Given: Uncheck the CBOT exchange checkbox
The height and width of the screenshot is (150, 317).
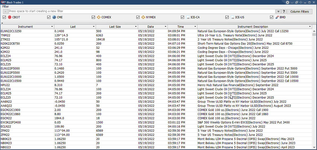Looking at the screenshot, I should pyautogui.click(x=4, y=17).
